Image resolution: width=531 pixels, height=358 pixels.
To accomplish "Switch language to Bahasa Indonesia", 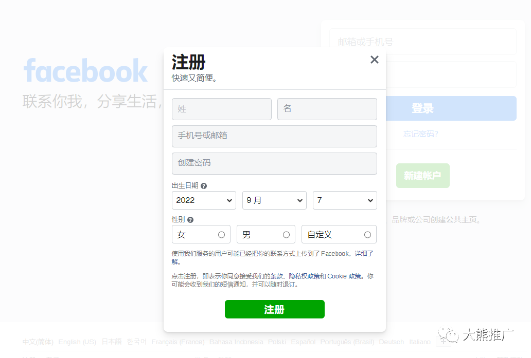I will (x=236, y=342).
